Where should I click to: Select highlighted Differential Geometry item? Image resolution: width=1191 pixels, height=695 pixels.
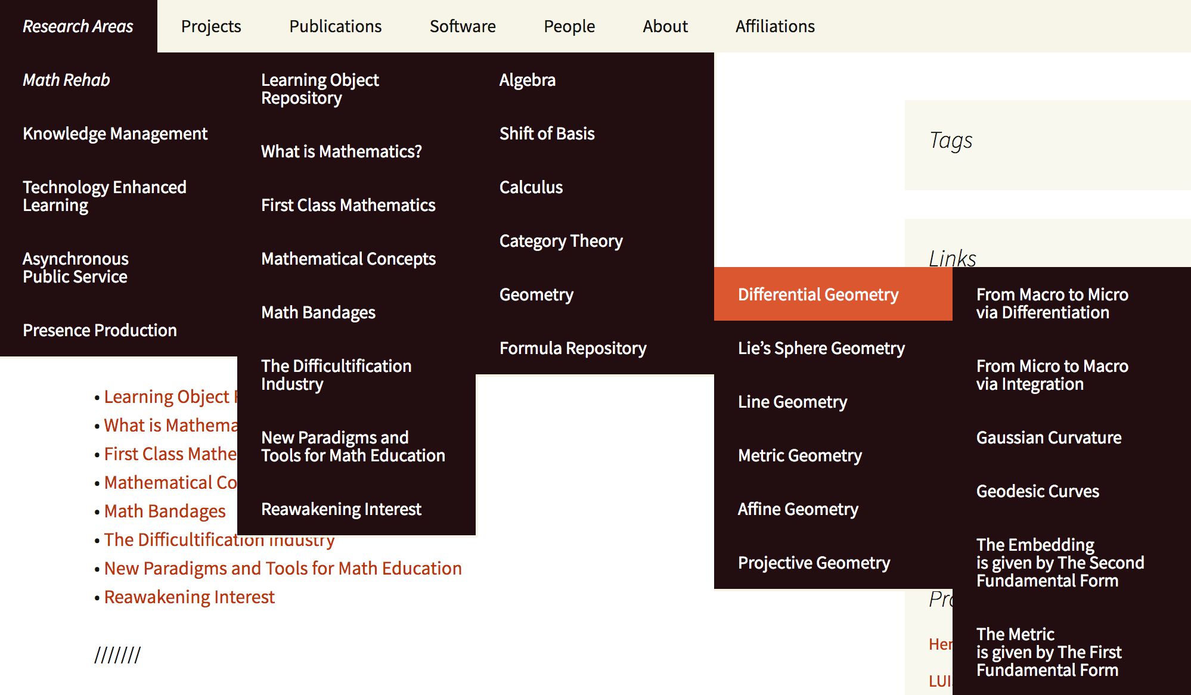click(x=818, y=294)
